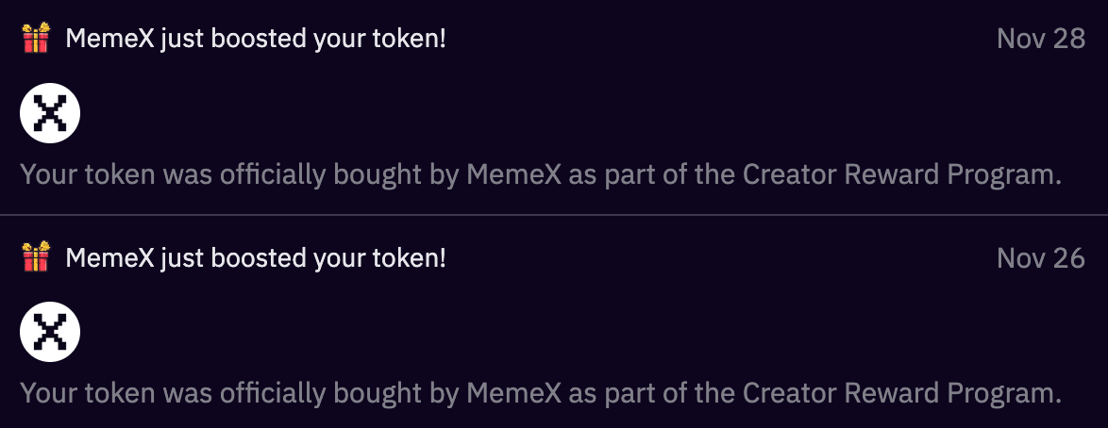Image resolution: width=1108 pixels, height=428 pixels.
Task: Open the Nov 28 "MemeX just boosted your token!" title
Action: [255, 40]
